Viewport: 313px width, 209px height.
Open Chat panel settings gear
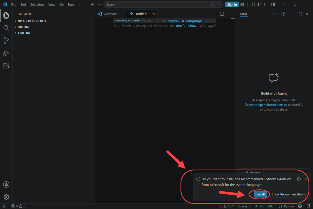(283, 14)
